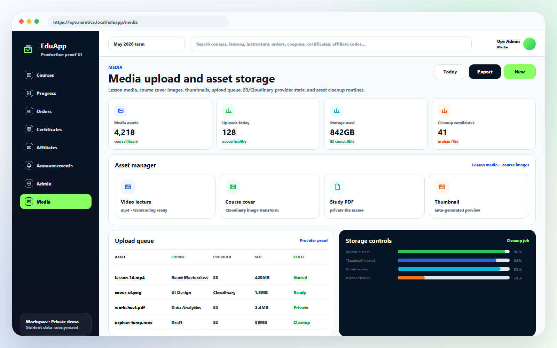
Task: Navigate to Certificates
Action: pyautogui.click(x=56, y=129)
